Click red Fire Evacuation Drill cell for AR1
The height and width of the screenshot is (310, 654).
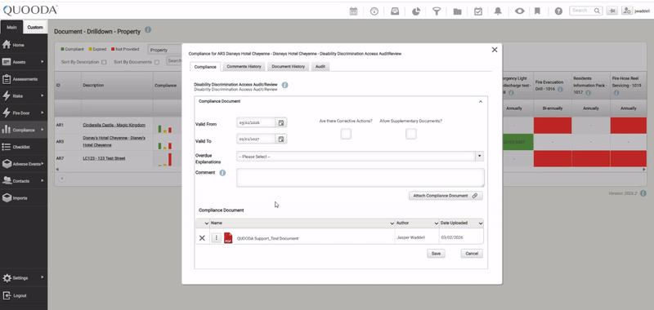pyautogui.click(x=553, y=126)
